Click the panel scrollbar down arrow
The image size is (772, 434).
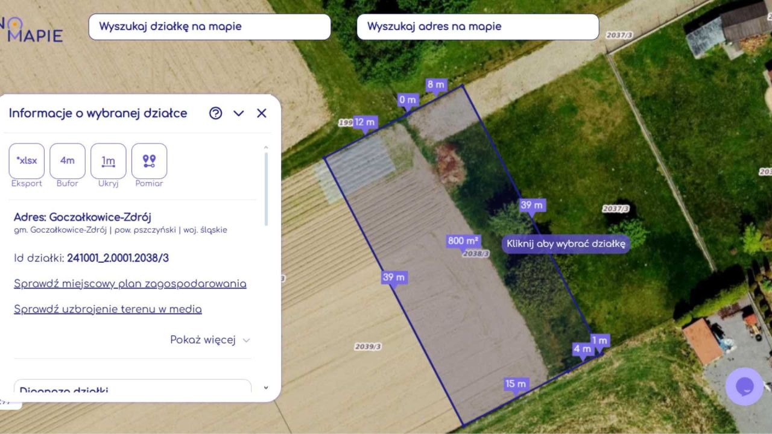(x=266, y=388)
